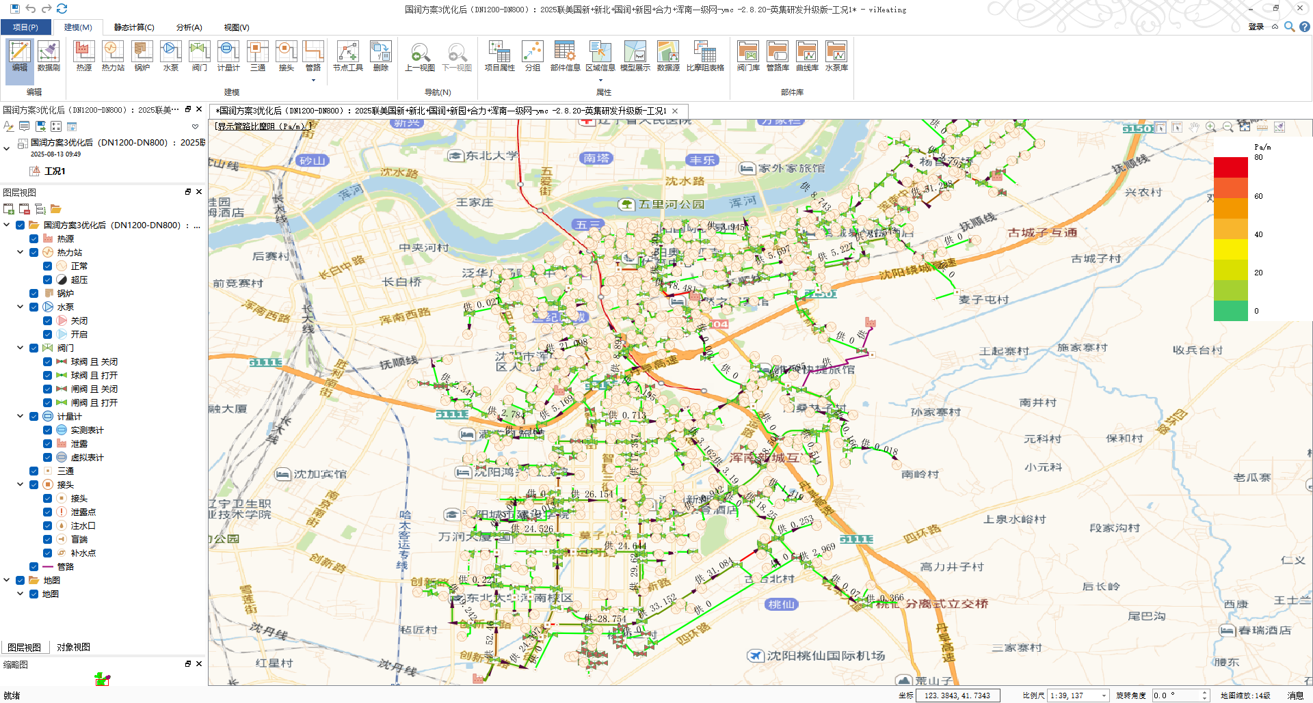Disable the 锅炉 layer checkbox
This screenshot has height=703, width=1313.
point(34,294)
